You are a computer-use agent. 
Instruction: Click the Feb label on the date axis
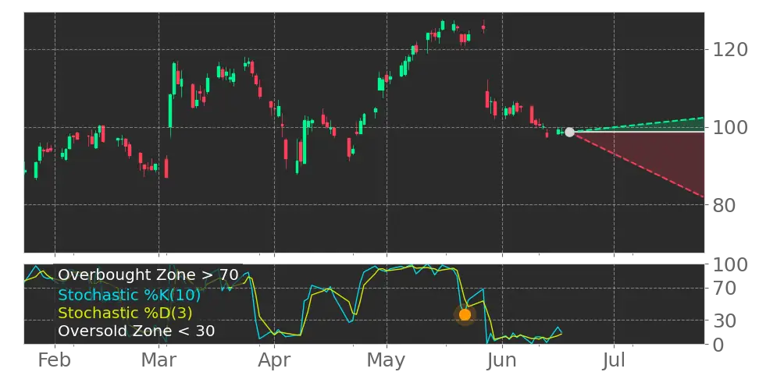point(54,360)
